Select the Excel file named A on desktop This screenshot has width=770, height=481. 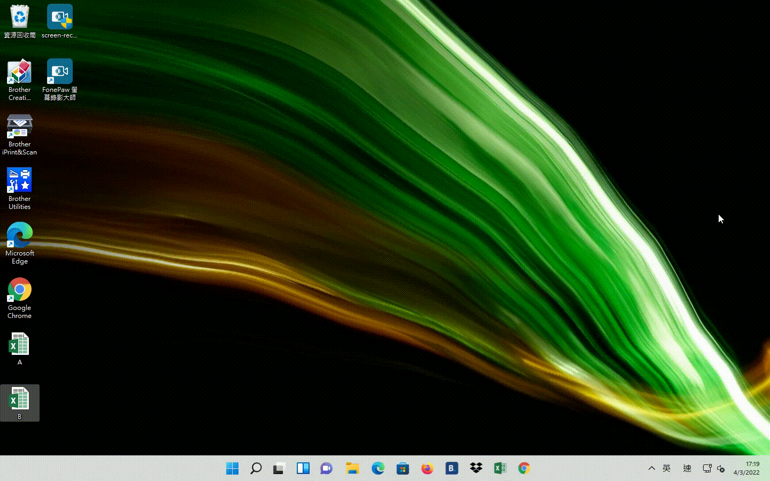(19, 348)
